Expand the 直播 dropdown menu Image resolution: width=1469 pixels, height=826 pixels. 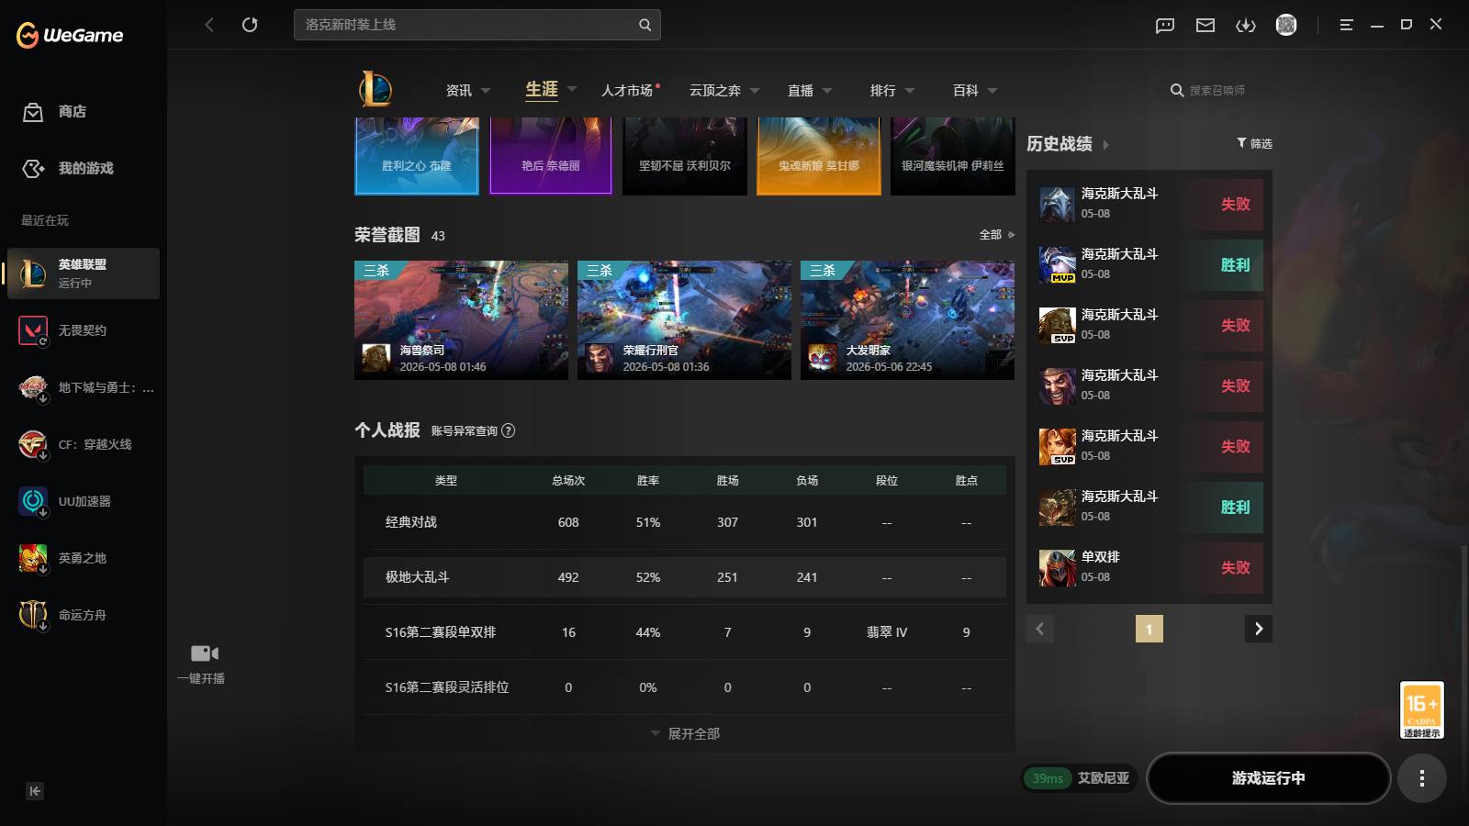point(827,91)
